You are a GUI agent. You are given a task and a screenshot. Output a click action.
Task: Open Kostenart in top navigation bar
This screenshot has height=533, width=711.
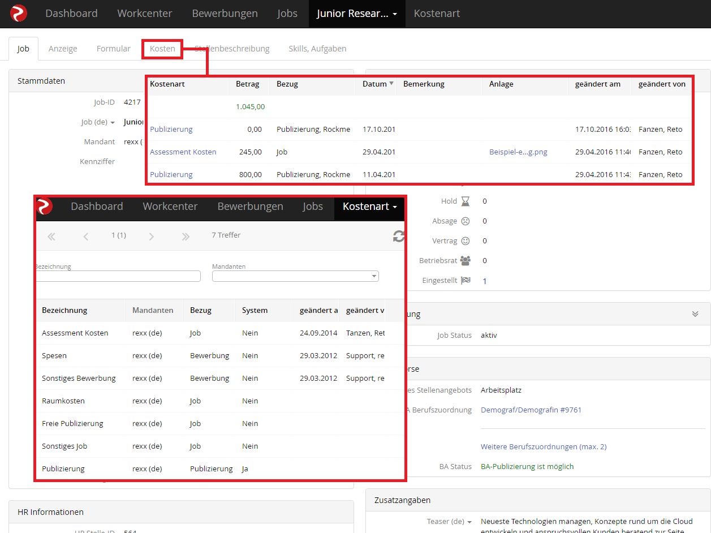coord(437,14)
